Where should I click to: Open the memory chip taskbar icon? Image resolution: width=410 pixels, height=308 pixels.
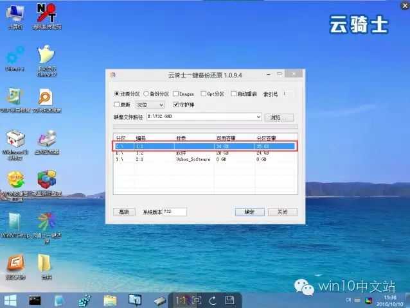click(160, 301)
